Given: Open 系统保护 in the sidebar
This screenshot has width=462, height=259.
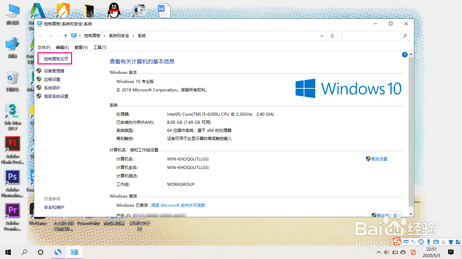Looking at the screenshot, I should (x=52, y=88).
